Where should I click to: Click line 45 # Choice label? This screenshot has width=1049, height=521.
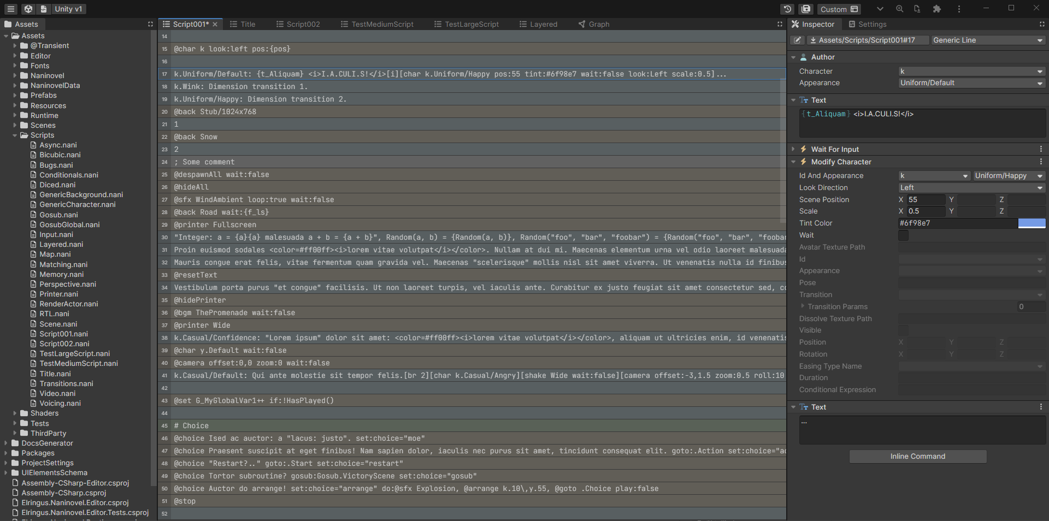coord(472,426)
